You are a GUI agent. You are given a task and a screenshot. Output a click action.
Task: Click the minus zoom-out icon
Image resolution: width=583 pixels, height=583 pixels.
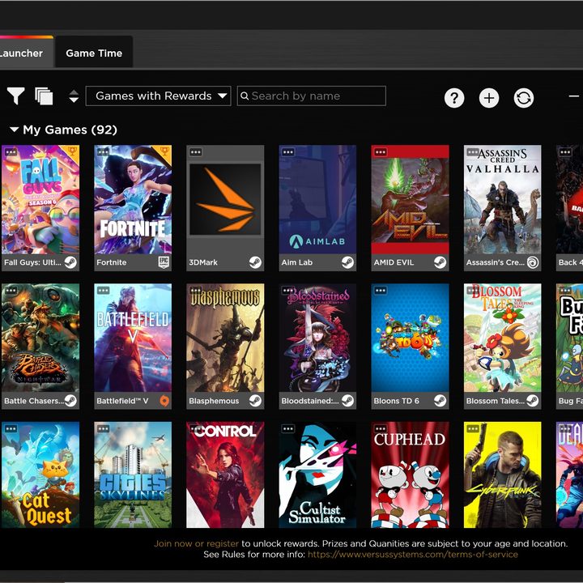tap(574, 96)
